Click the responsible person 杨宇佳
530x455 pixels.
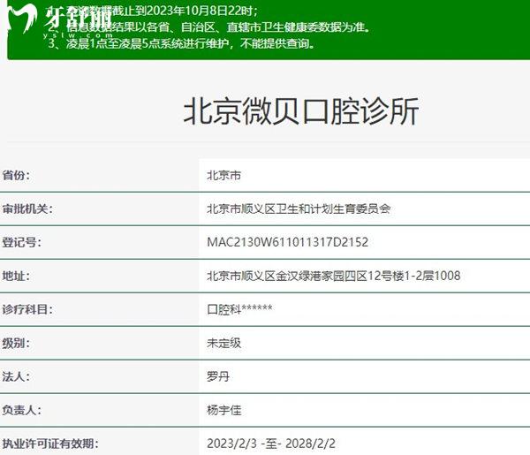click(223, 410)
